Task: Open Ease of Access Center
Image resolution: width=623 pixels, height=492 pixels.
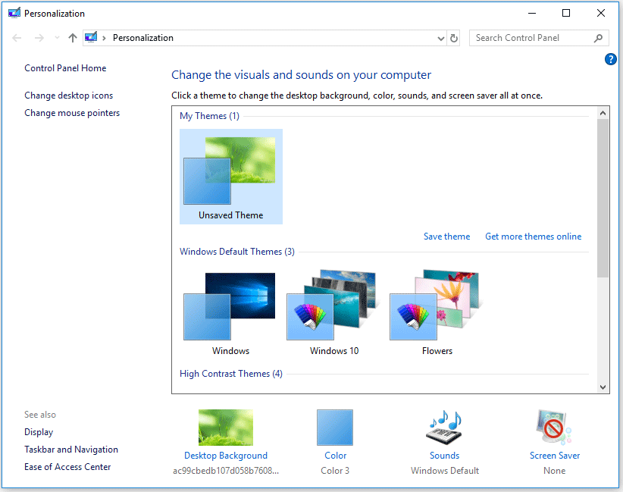Action: pos(67,466)
